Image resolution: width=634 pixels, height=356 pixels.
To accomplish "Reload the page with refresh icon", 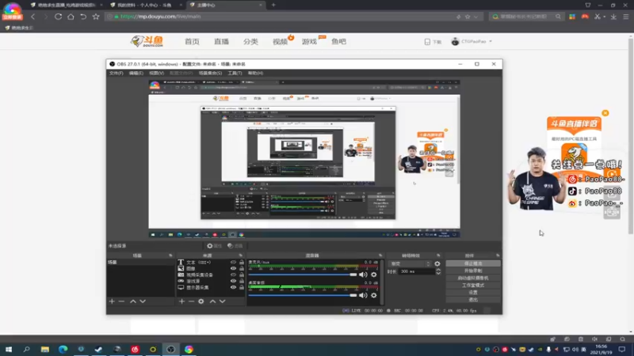I will 58,17.
